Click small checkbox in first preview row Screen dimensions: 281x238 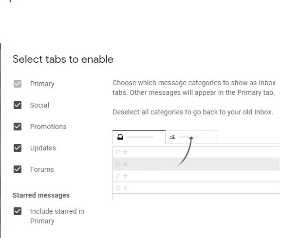(118, 152)
